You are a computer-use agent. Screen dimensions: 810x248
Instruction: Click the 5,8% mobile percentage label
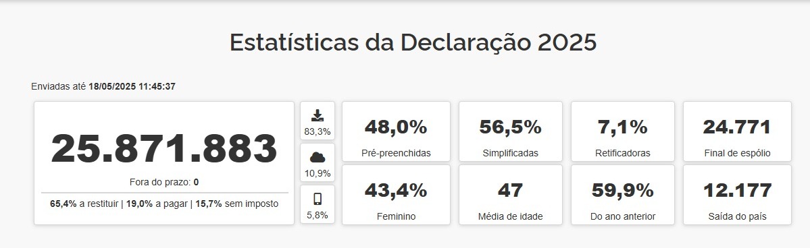click(x=318, y=215)
